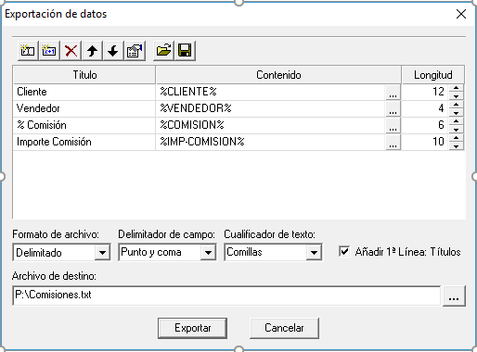Browse for Archivo de destino file
The width and height of the screenshot is (477, 352).
(x=454, y=296)
